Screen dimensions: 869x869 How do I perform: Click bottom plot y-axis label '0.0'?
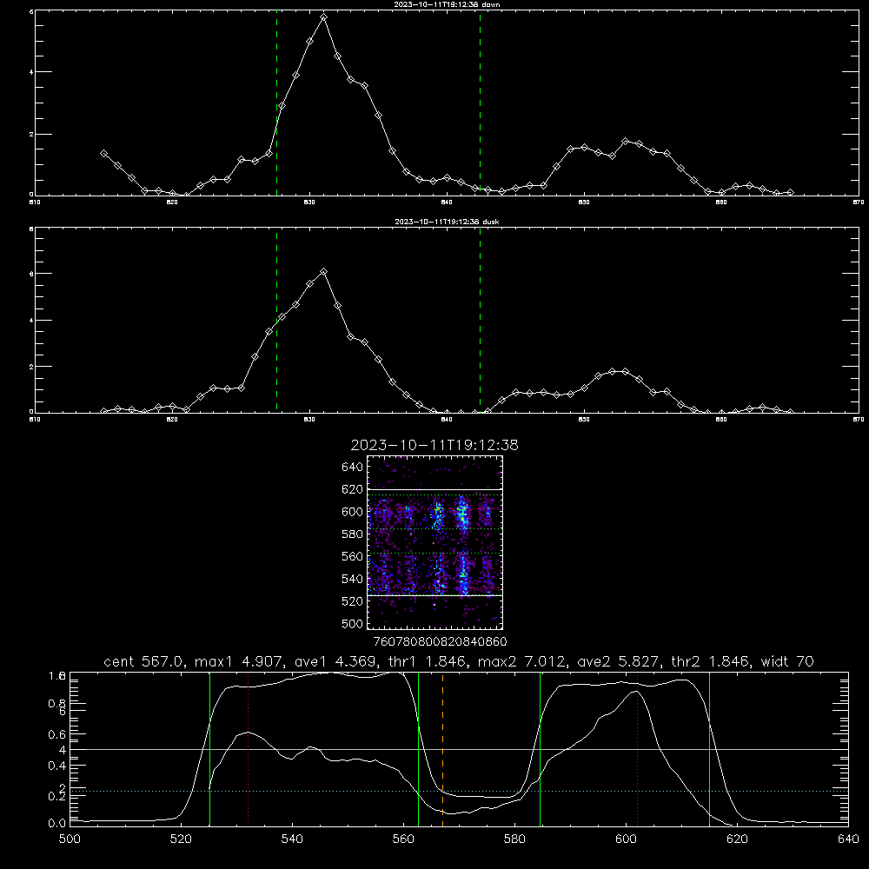[57, 823]
